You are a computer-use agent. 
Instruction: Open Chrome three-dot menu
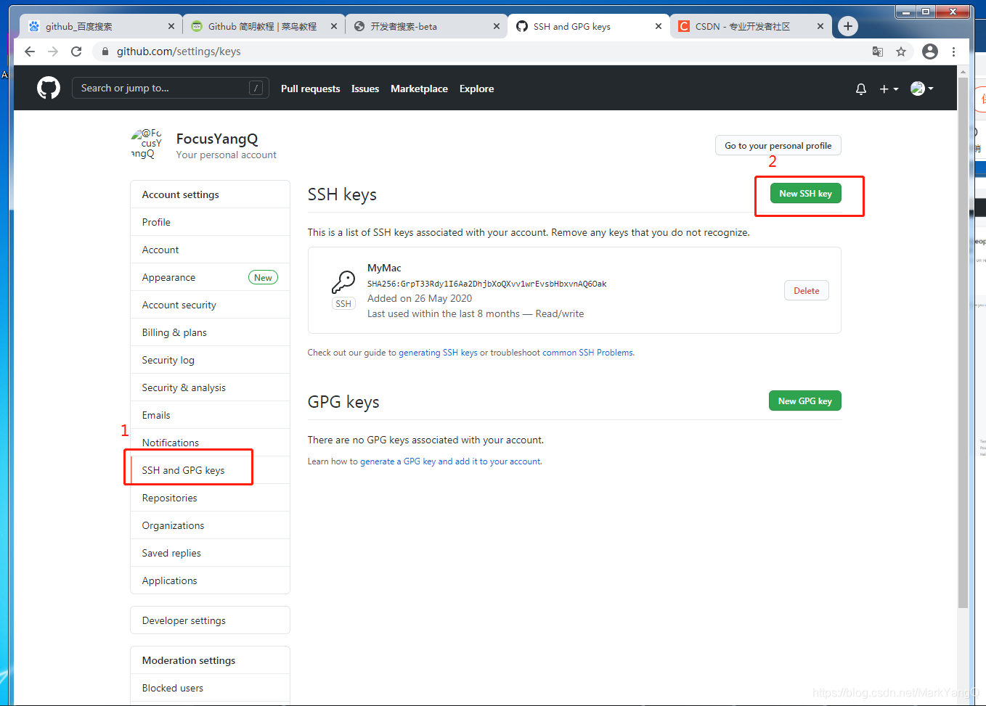pos(954,52)
